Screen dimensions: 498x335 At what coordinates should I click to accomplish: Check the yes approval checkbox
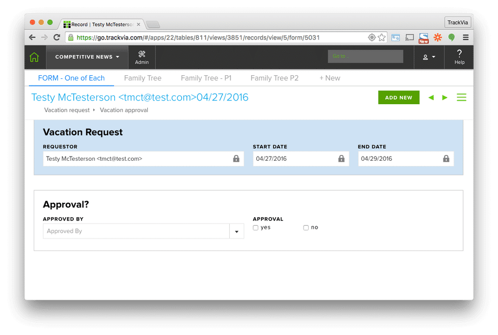pyautogui.click(x=256, y=228)
